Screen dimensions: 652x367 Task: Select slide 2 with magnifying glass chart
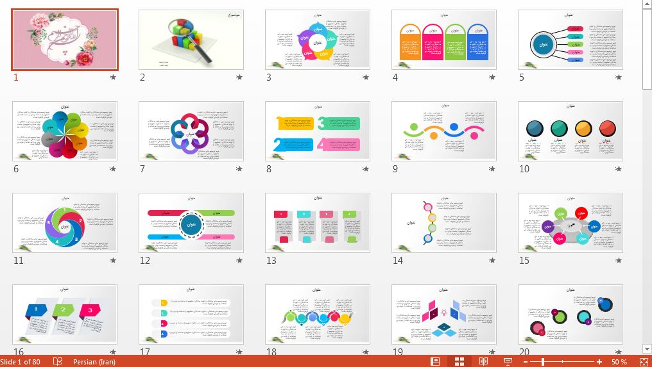click(191, 40)
